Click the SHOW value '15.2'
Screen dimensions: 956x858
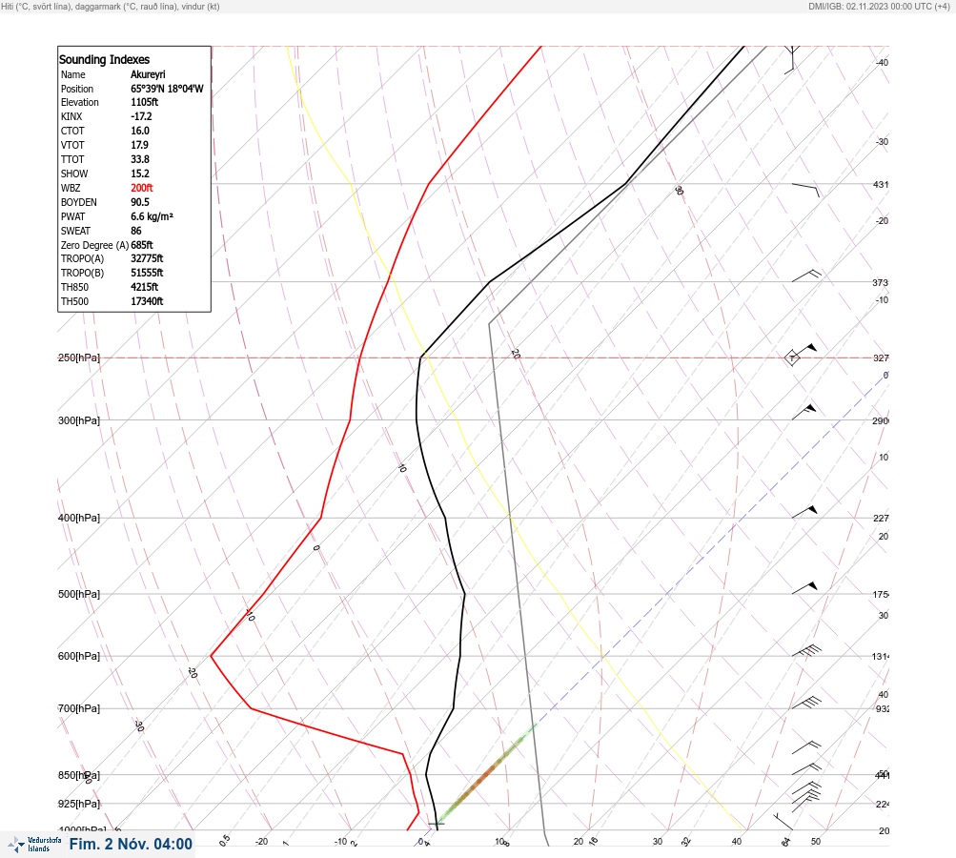pyautogui.click(x=139, y=174)
